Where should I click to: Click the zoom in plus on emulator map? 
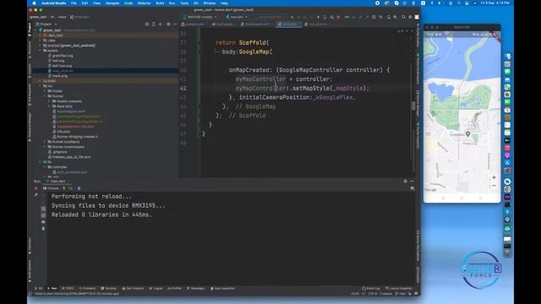click(494, 177)
